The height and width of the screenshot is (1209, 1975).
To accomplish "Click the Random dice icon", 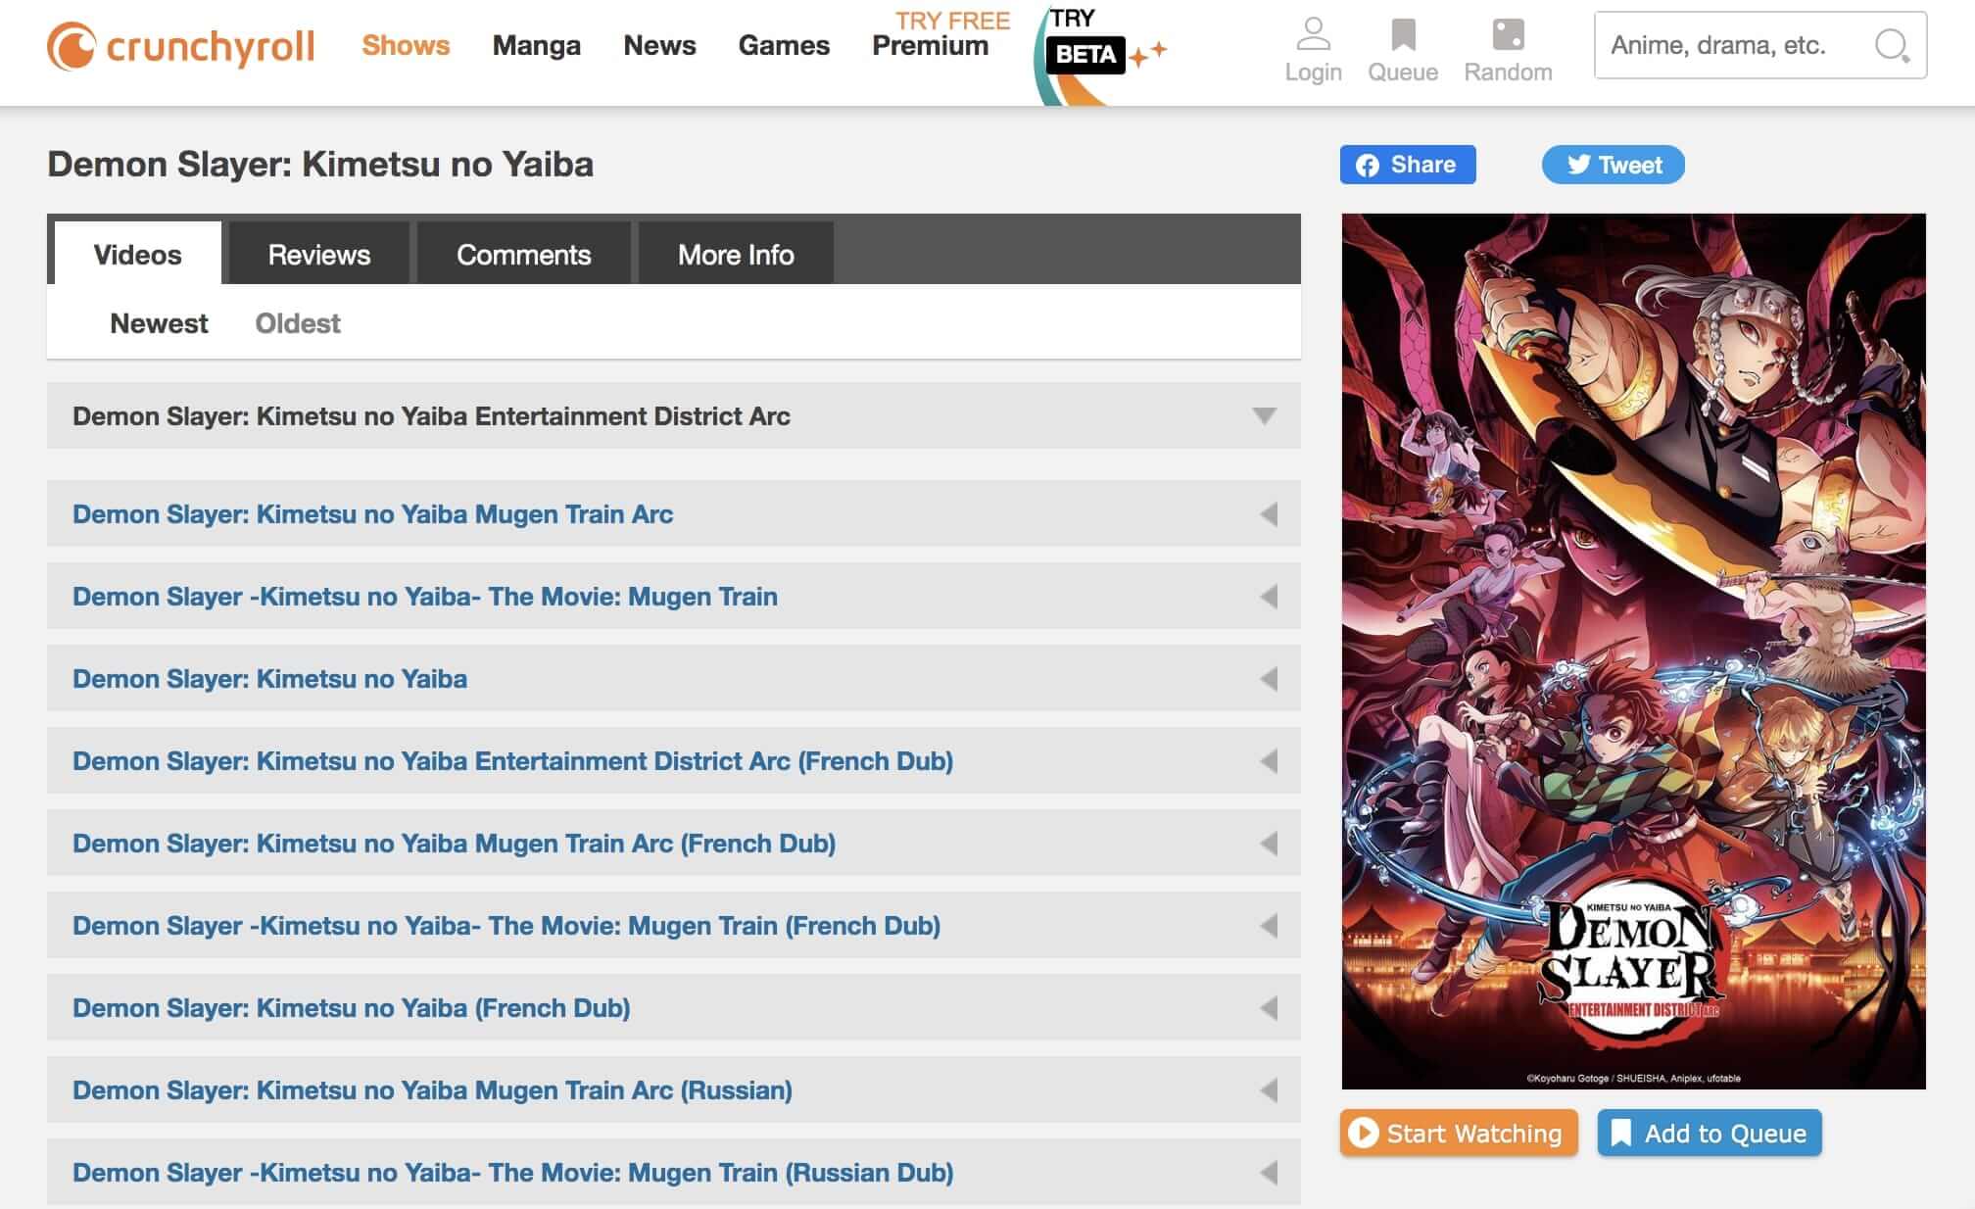I will 1508,44.
